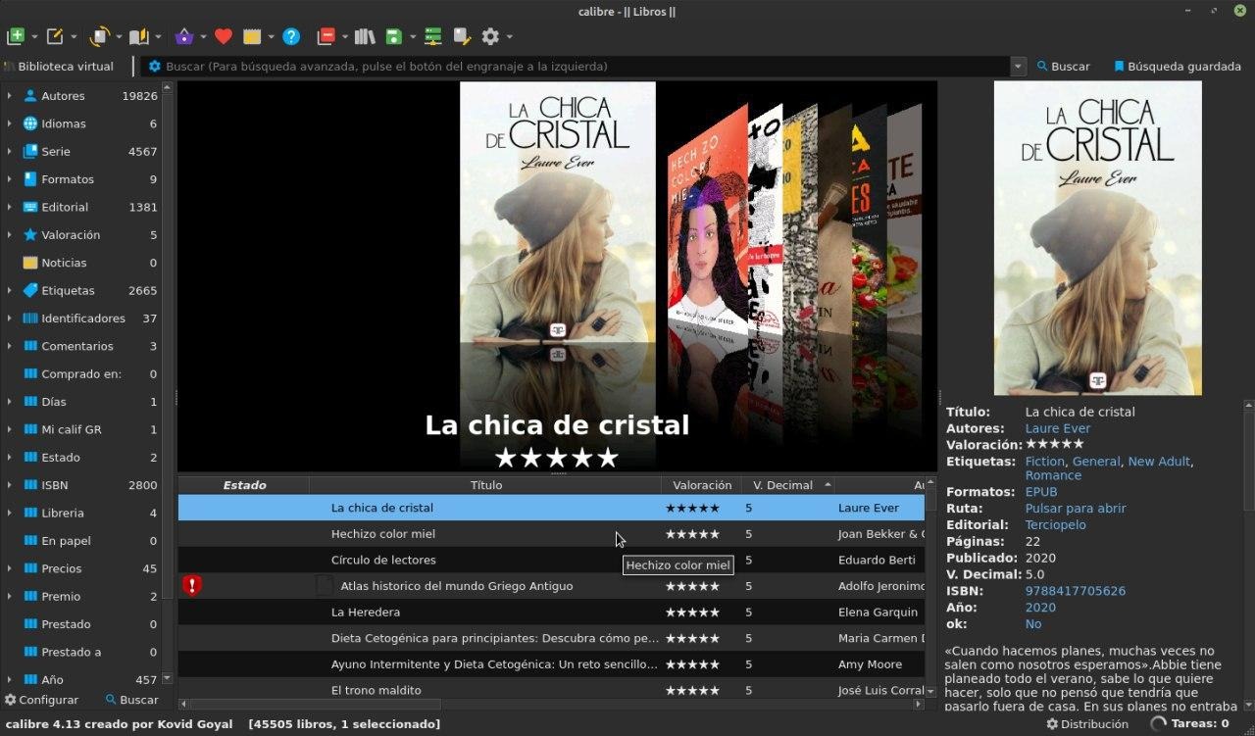1255x736 pixels.
Task: Click the Remove books icon
Action: 326,36
